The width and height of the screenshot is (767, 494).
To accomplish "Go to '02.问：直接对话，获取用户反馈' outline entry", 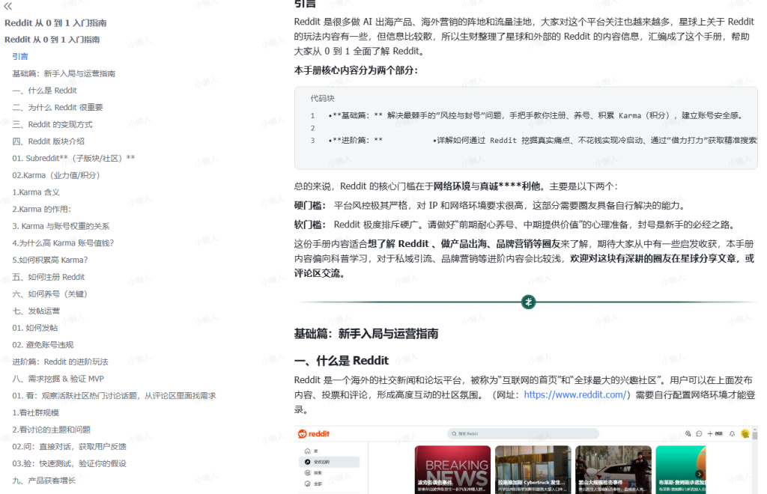I will pos(69,447).
